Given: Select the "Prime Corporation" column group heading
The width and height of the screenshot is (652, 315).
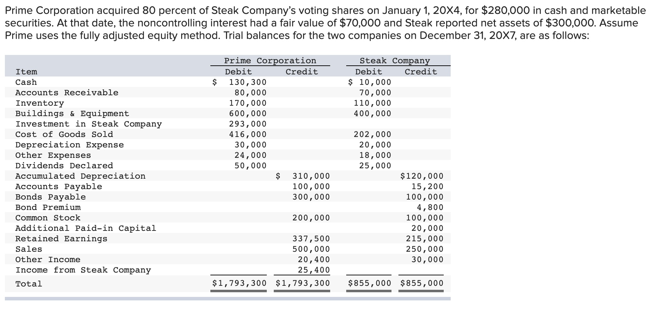Looking at the screenshot, I should [270, 61].
